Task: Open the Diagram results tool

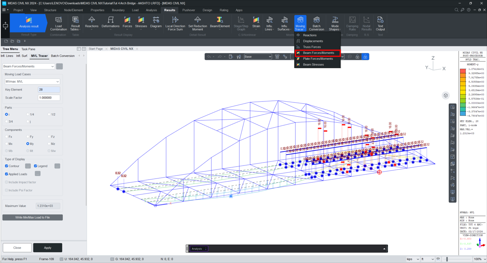Action: (x=156, y=24)
